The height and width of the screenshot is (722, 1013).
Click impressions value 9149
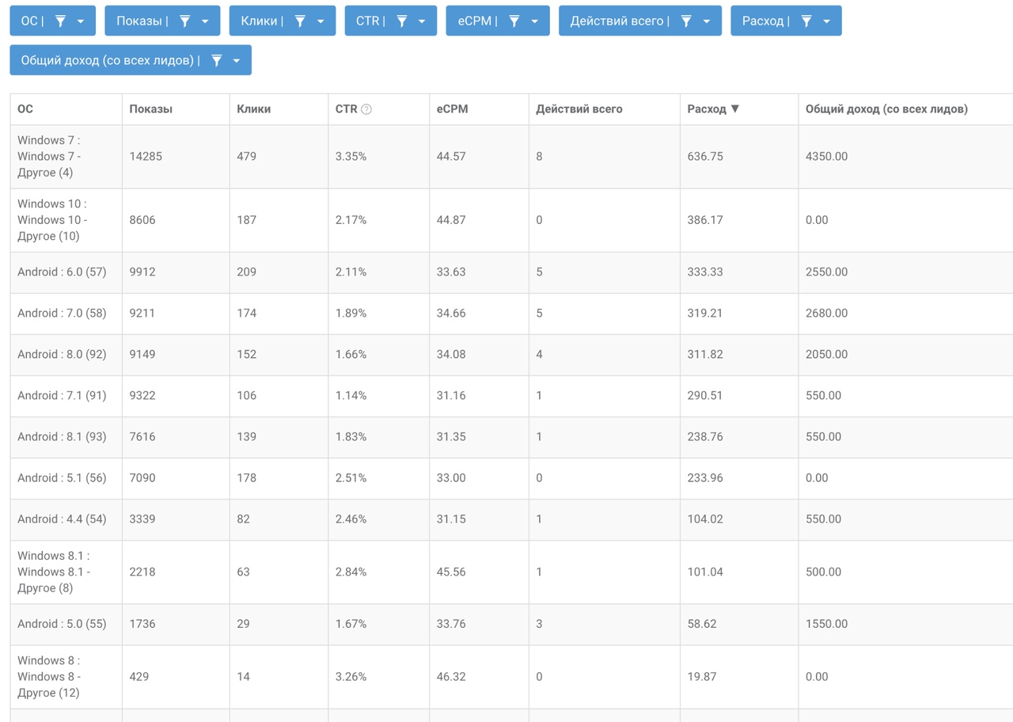(x=142, y=354)
